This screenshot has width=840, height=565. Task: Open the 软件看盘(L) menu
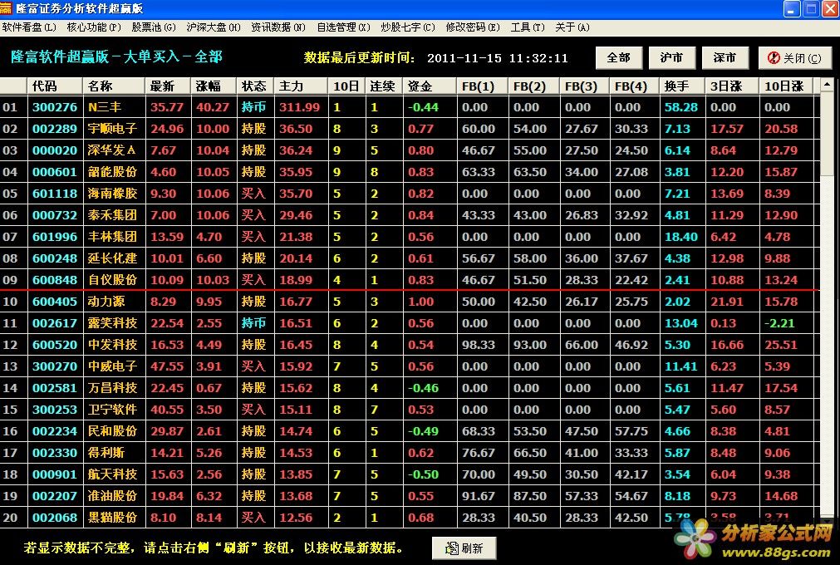coord(29,27)
